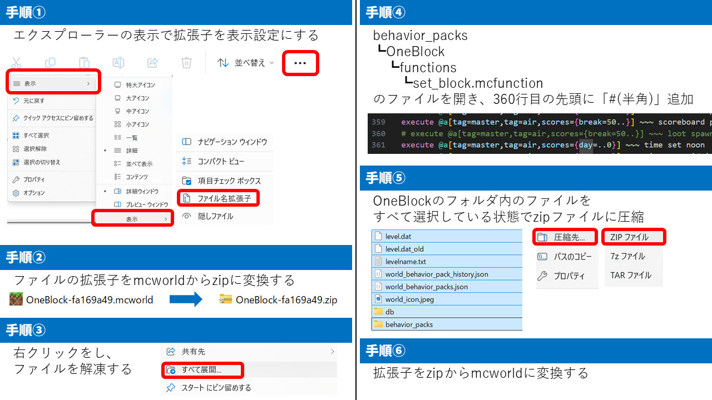Screen dimensions: 712x400
Task: Open the three-dot more options button
Action: (300, 63)
